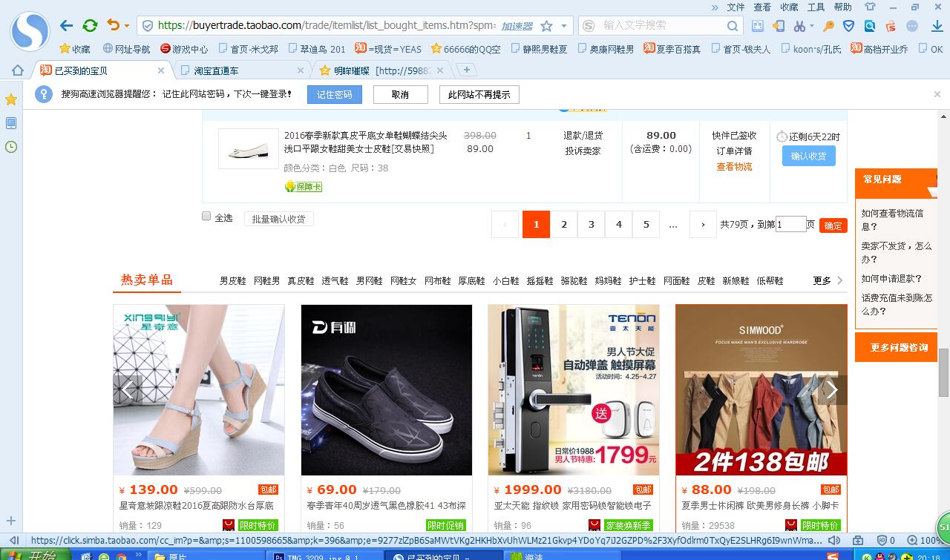The width and height of the screenshot is (950, 560).
Task: Toggle the AD blocker shield in status bar
Action: click(882, 540)
